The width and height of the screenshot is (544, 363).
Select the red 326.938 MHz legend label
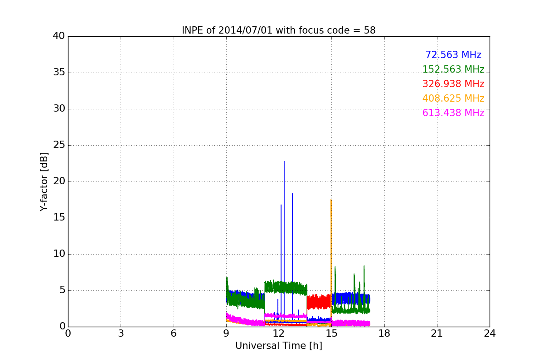[453, 84]
